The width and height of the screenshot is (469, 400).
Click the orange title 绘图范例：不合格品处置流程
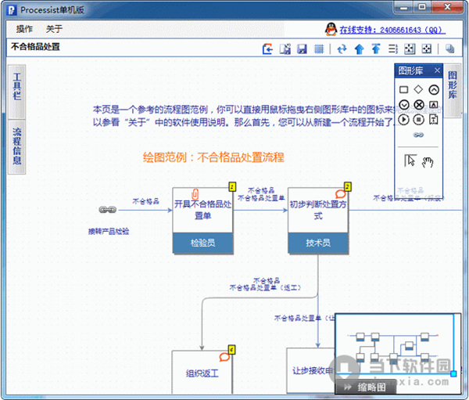tap(213, 157)
